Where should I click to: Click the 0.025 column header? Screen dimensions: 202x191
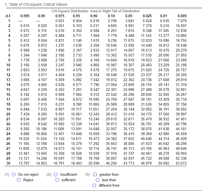click(147, 16)
